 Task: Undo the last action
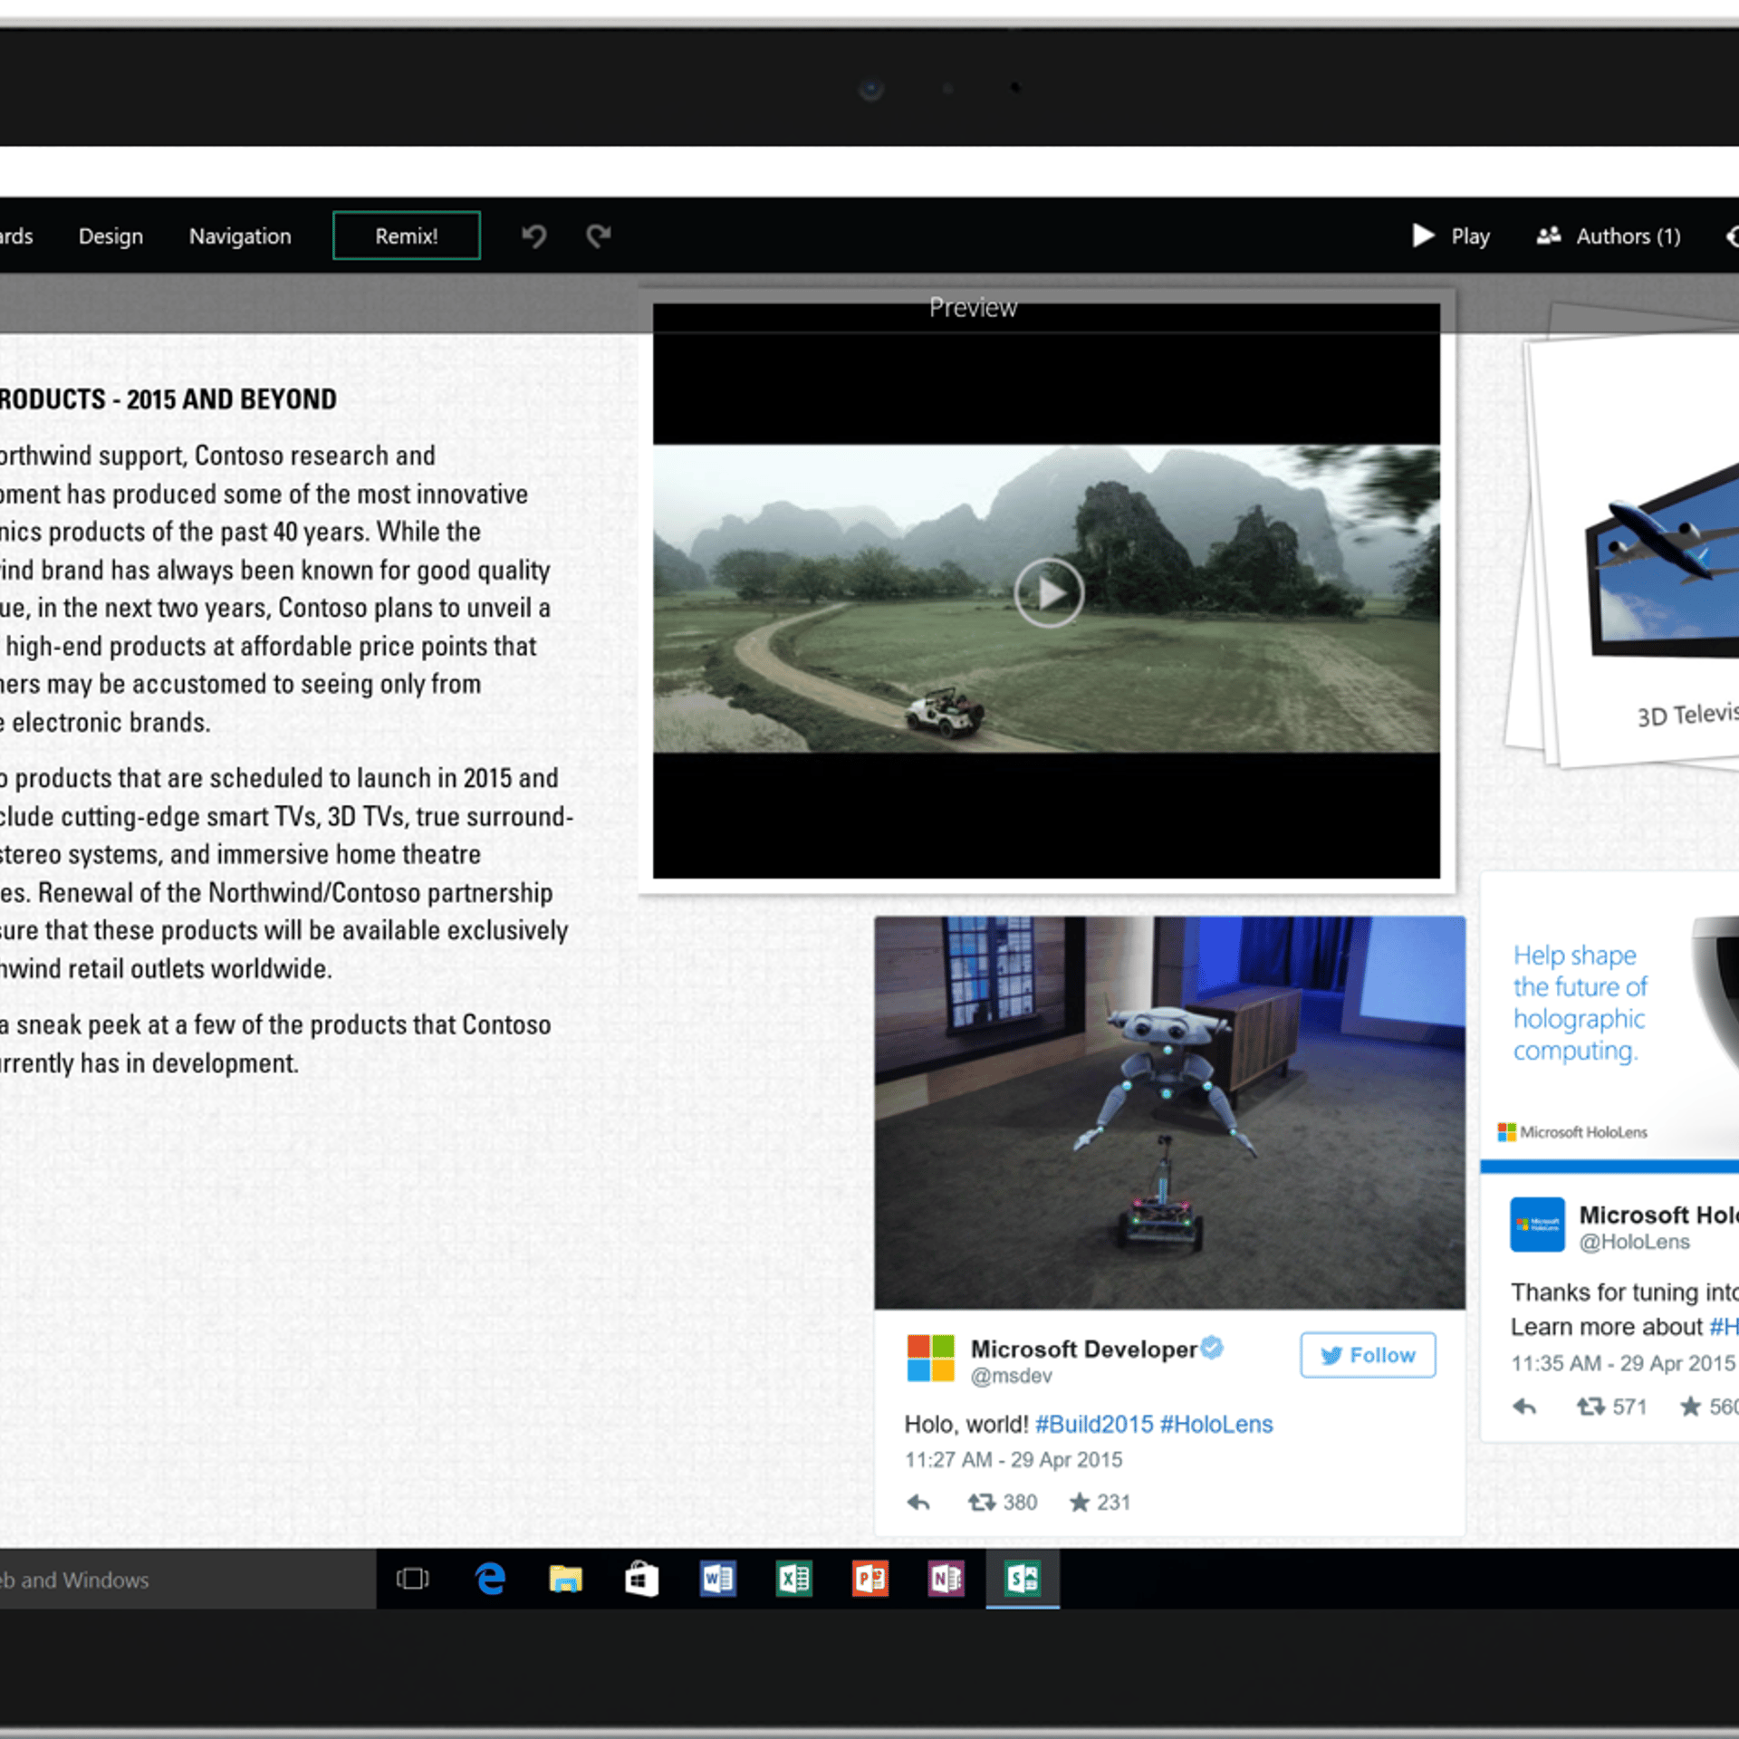(534, 236)
